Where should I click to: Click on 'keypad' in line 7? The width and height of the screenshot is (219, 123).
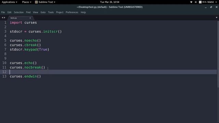click(x=30, y=50)
